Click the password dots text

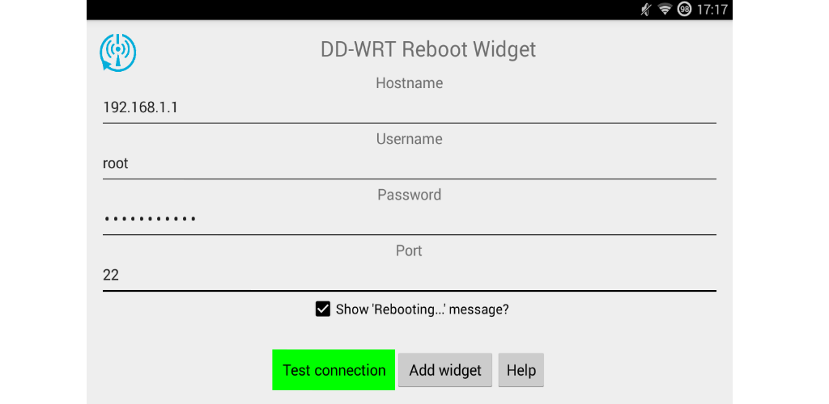coord(150,218)
